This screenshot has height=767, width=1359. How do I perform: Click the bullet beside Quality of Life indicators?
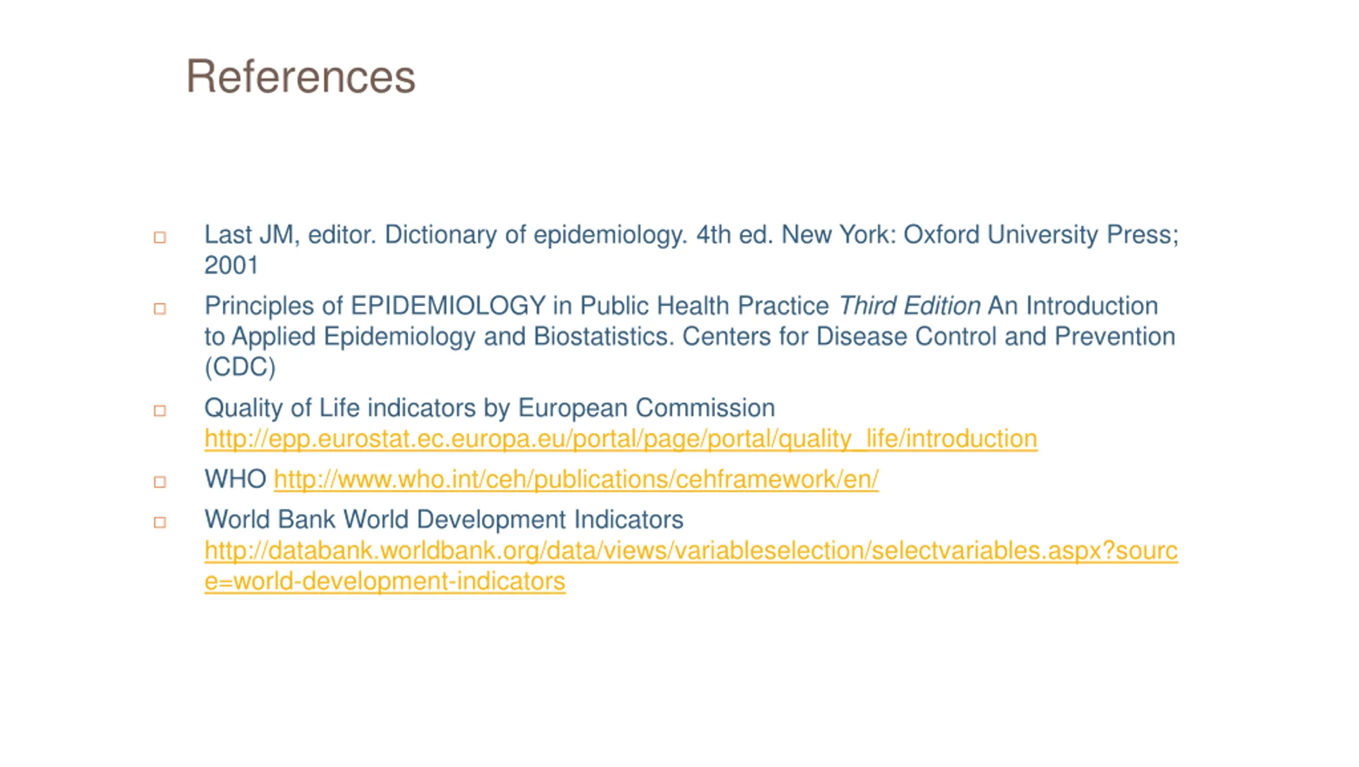(x=160, y=410)
